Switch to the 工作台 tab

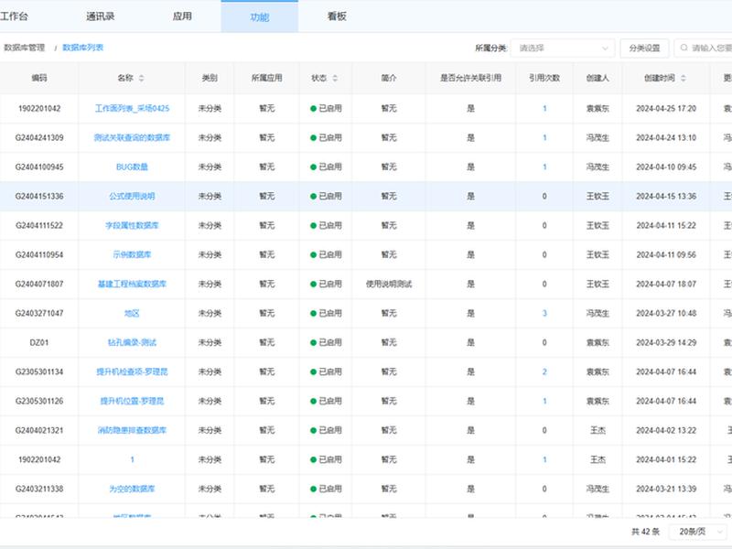click(14, 16)
